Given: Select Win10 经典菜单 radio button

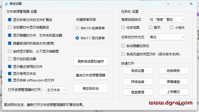Looking at the screenshot, I should point(77,28).
